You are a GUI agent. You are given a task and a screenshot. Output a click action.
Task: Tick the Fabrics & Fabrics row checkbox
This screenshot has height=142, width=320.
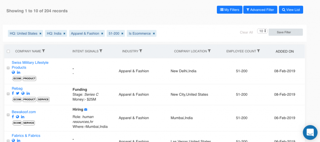[x=8, y=141]
